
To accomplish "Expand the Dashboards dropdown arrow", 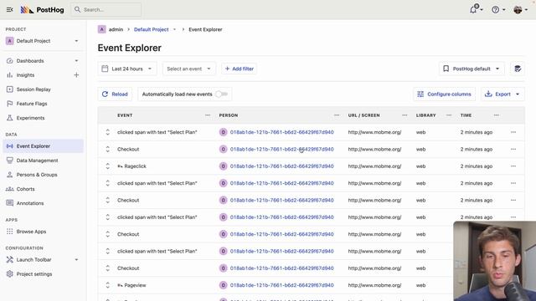I will coord(76,61).
